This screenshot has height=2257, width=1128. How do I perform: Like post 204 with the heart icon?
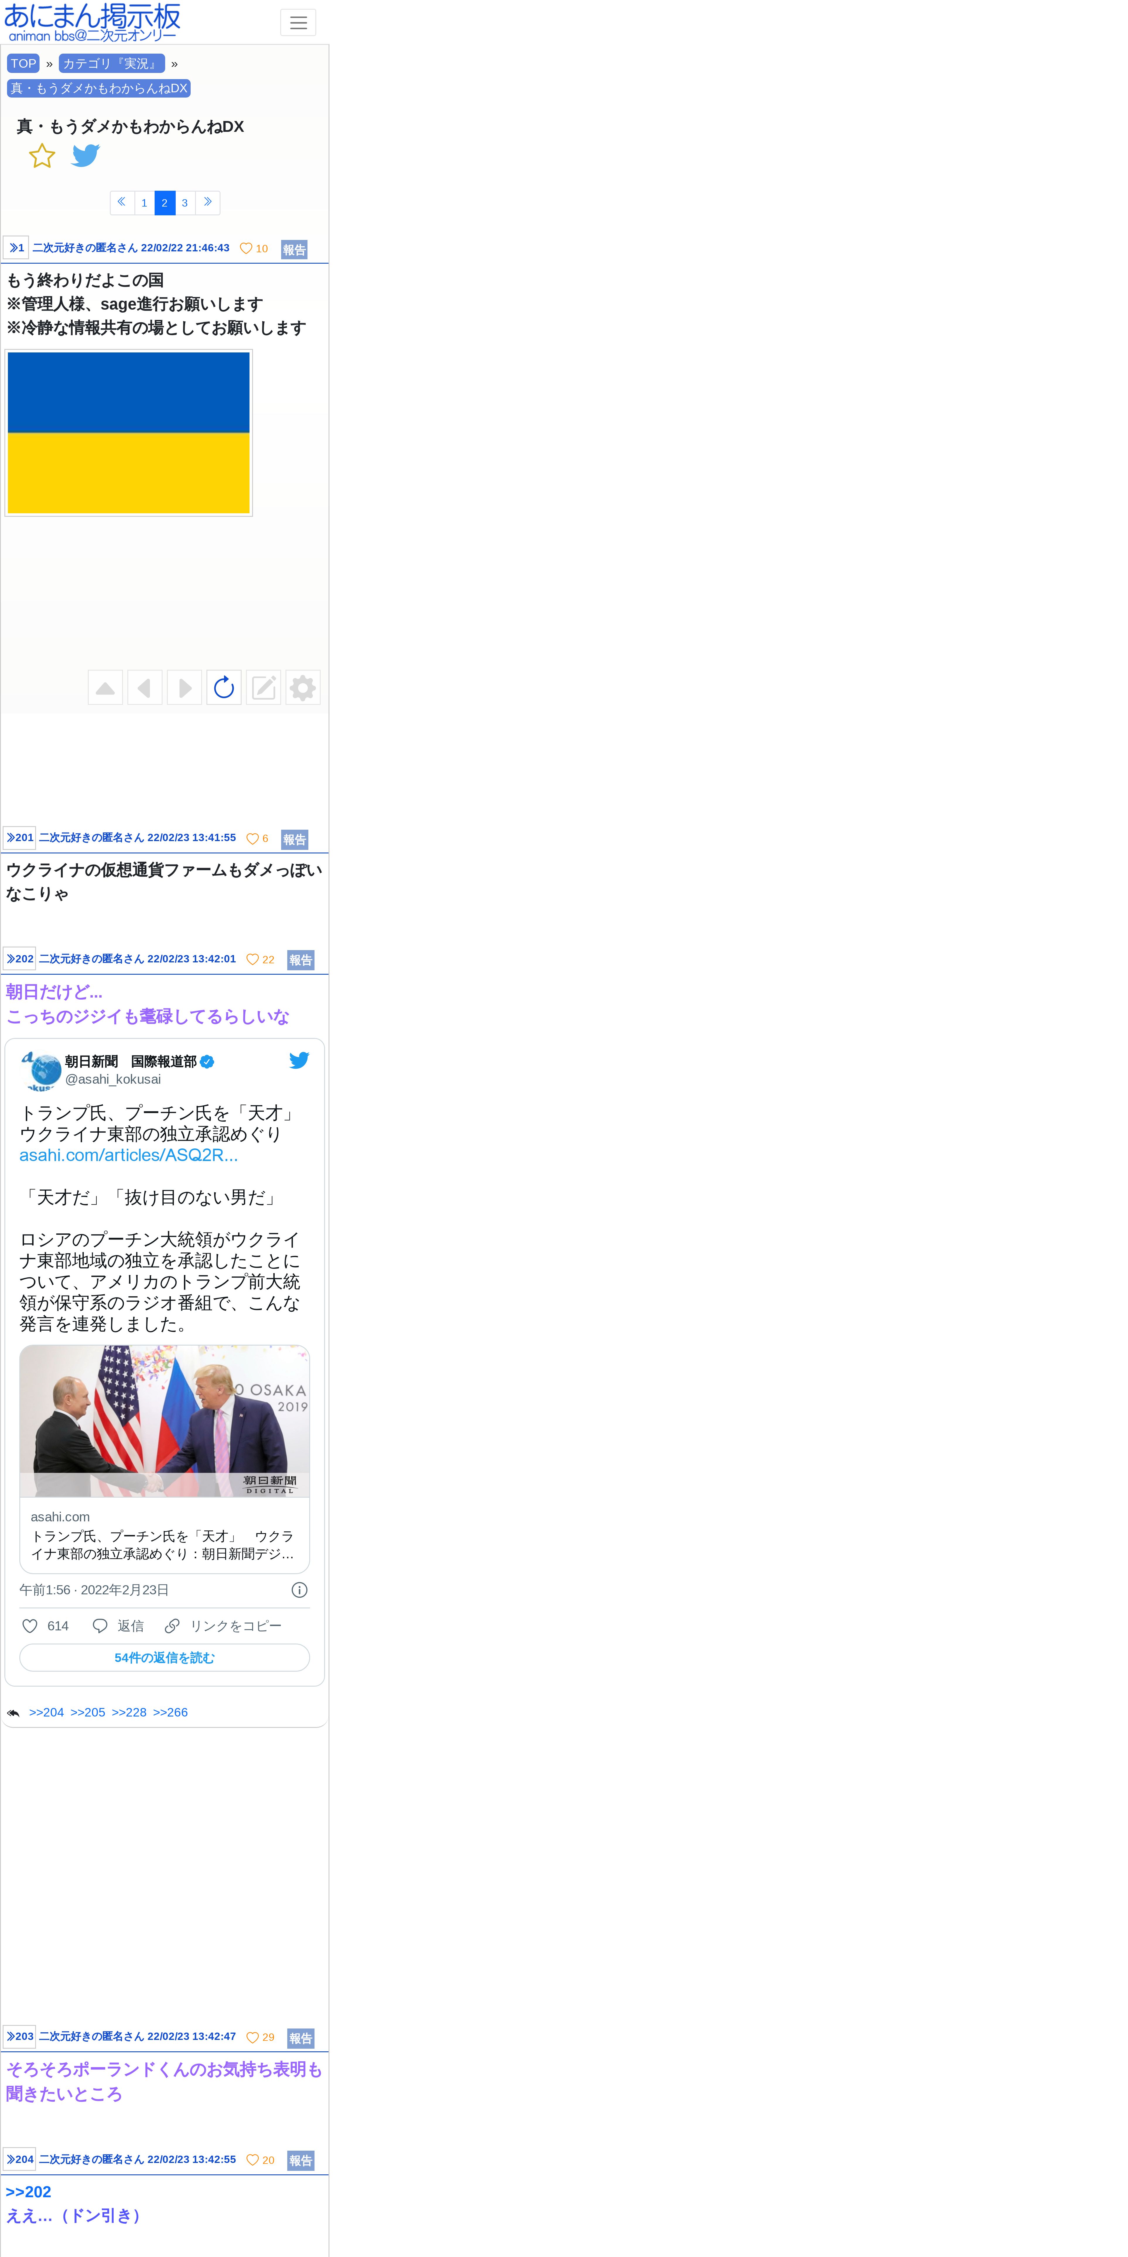[x=252, y=2160]
